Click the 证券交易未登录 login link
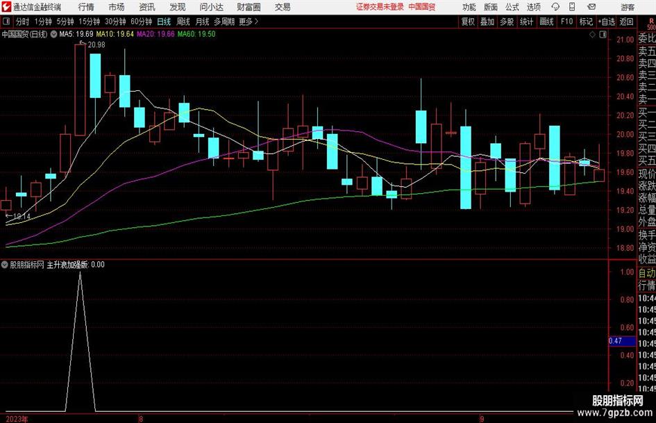656x423 pixels. [380, 7]
